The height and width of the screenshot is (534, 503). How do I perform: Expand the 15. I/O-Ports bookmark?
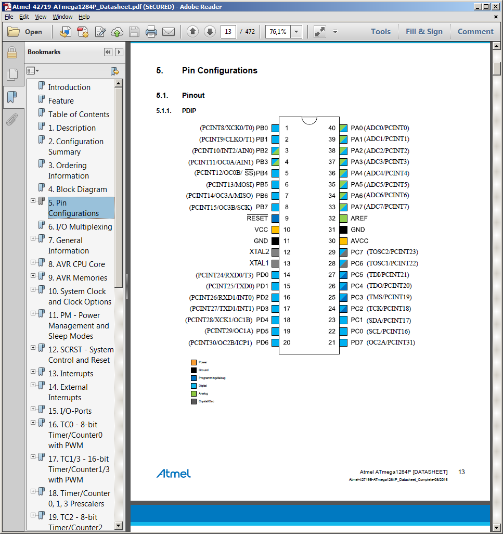[33, 409]
